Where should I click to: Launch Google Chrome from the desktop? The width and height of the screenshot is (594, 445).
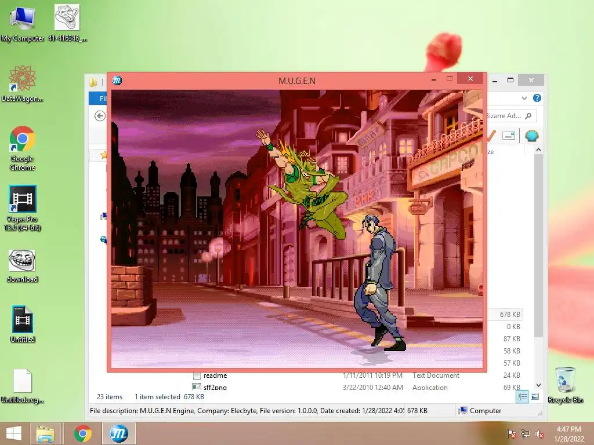click(x=23, y=148)
